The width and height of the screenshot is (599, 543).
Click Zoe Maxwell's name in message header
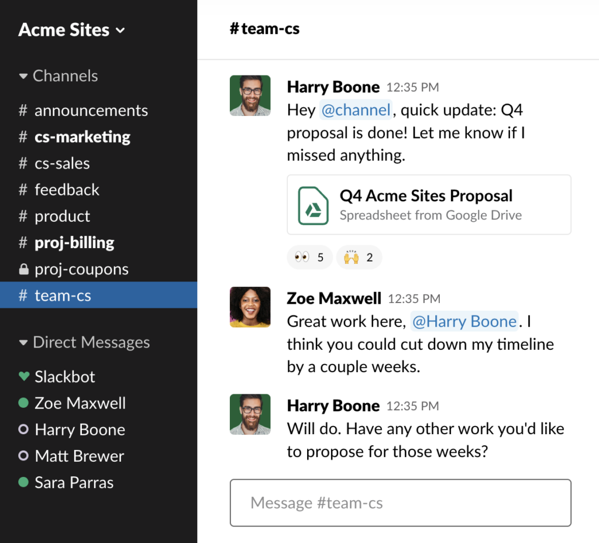point(334,298)
